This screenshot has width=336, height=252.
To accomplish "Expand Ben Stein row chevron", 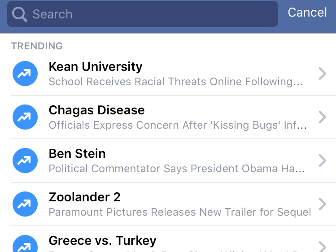I will pyautogui.click(x=322, y=161).
